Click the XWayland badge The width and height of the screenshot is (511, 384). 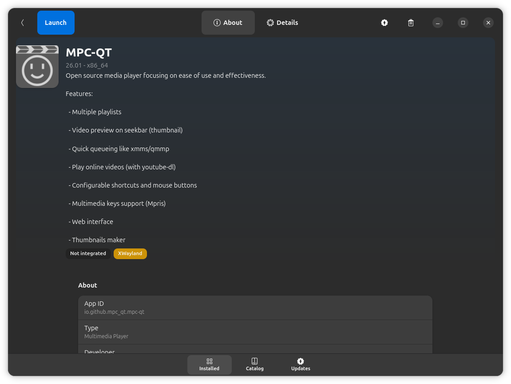130,253
